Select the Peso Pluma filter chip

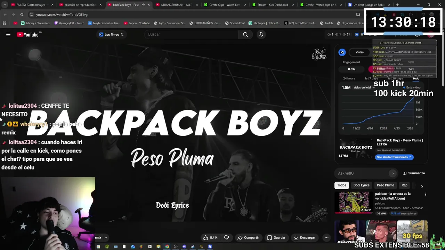click(386, 185)
